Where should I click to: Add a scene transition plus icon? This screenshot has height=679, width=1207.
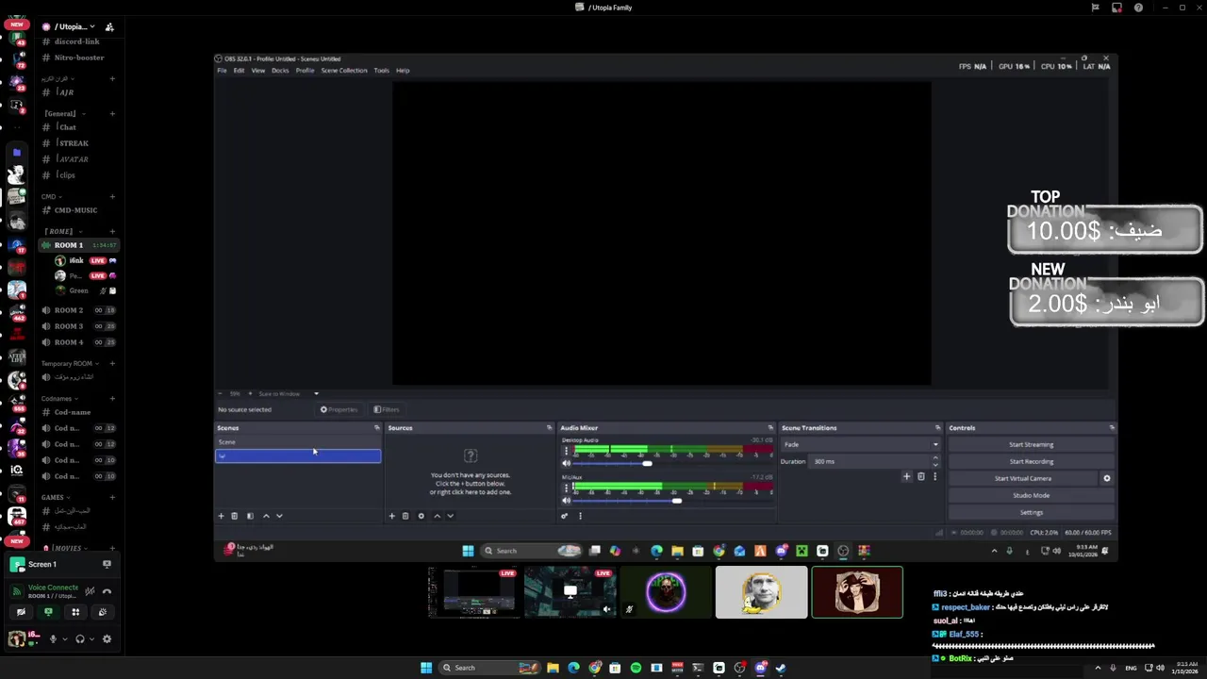[x=907, y=476]
